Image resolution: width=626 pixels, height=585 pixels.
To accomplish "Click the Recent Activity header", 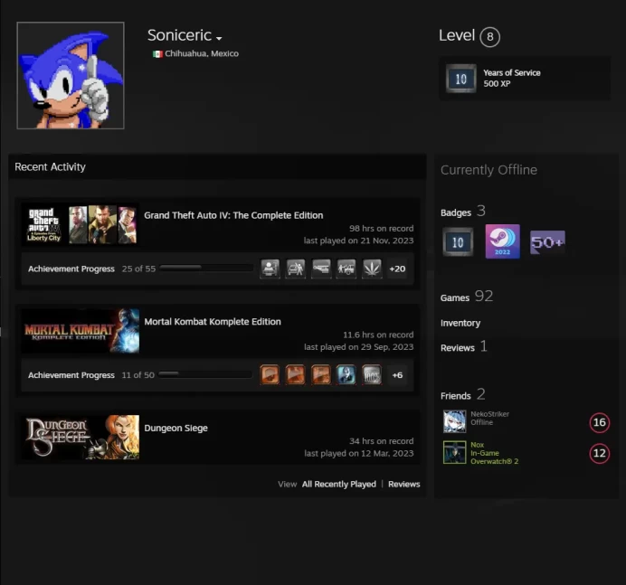I will click(x=50, y=166).
